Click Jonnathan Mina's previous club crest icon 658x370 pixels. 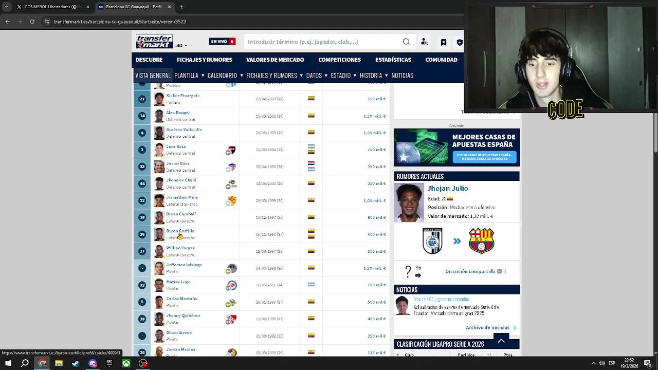tap(232, 201)
